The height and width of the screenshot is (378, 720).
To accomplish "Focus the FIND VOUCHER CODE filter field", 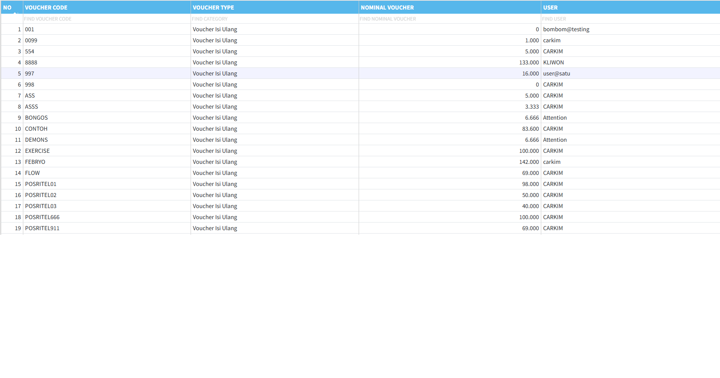I will coord(107,19).
